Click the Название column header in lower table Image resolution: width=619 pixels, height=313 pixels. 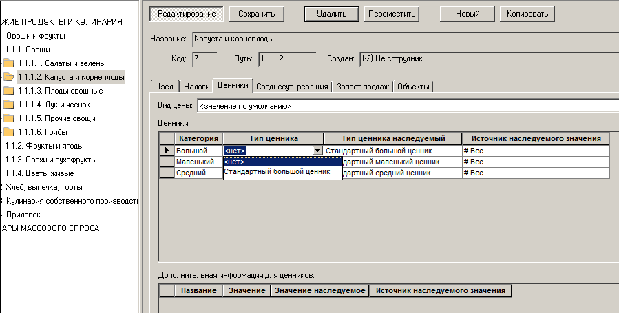pos(198,290)
